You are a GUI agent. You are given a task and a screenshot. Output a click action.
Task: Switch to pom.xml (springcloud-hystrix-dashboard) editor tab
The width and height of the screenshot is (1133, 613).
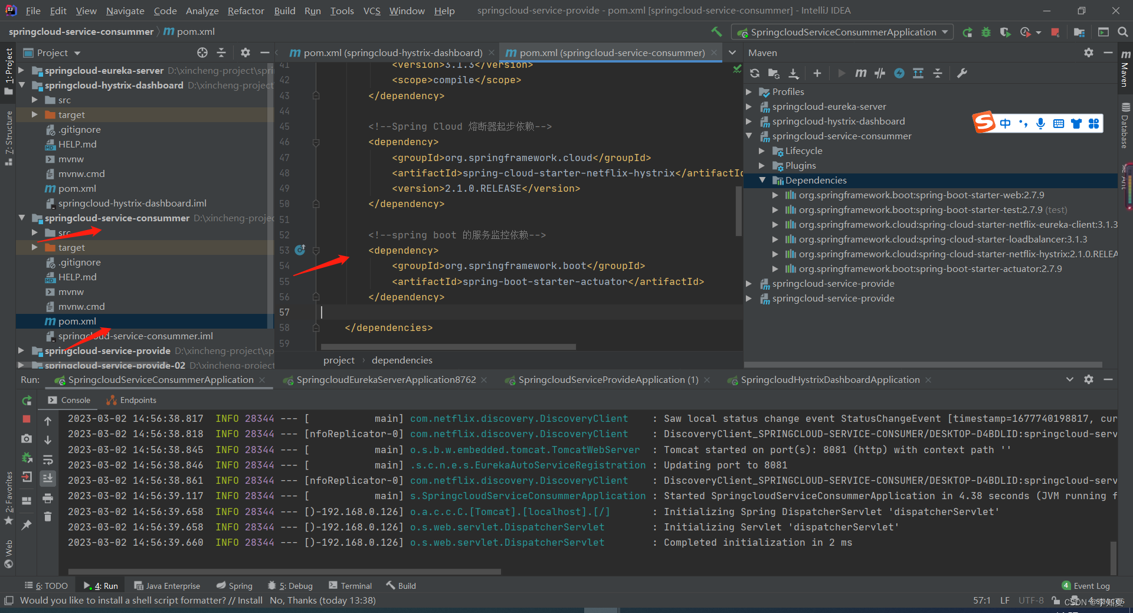tap(392, 53)
